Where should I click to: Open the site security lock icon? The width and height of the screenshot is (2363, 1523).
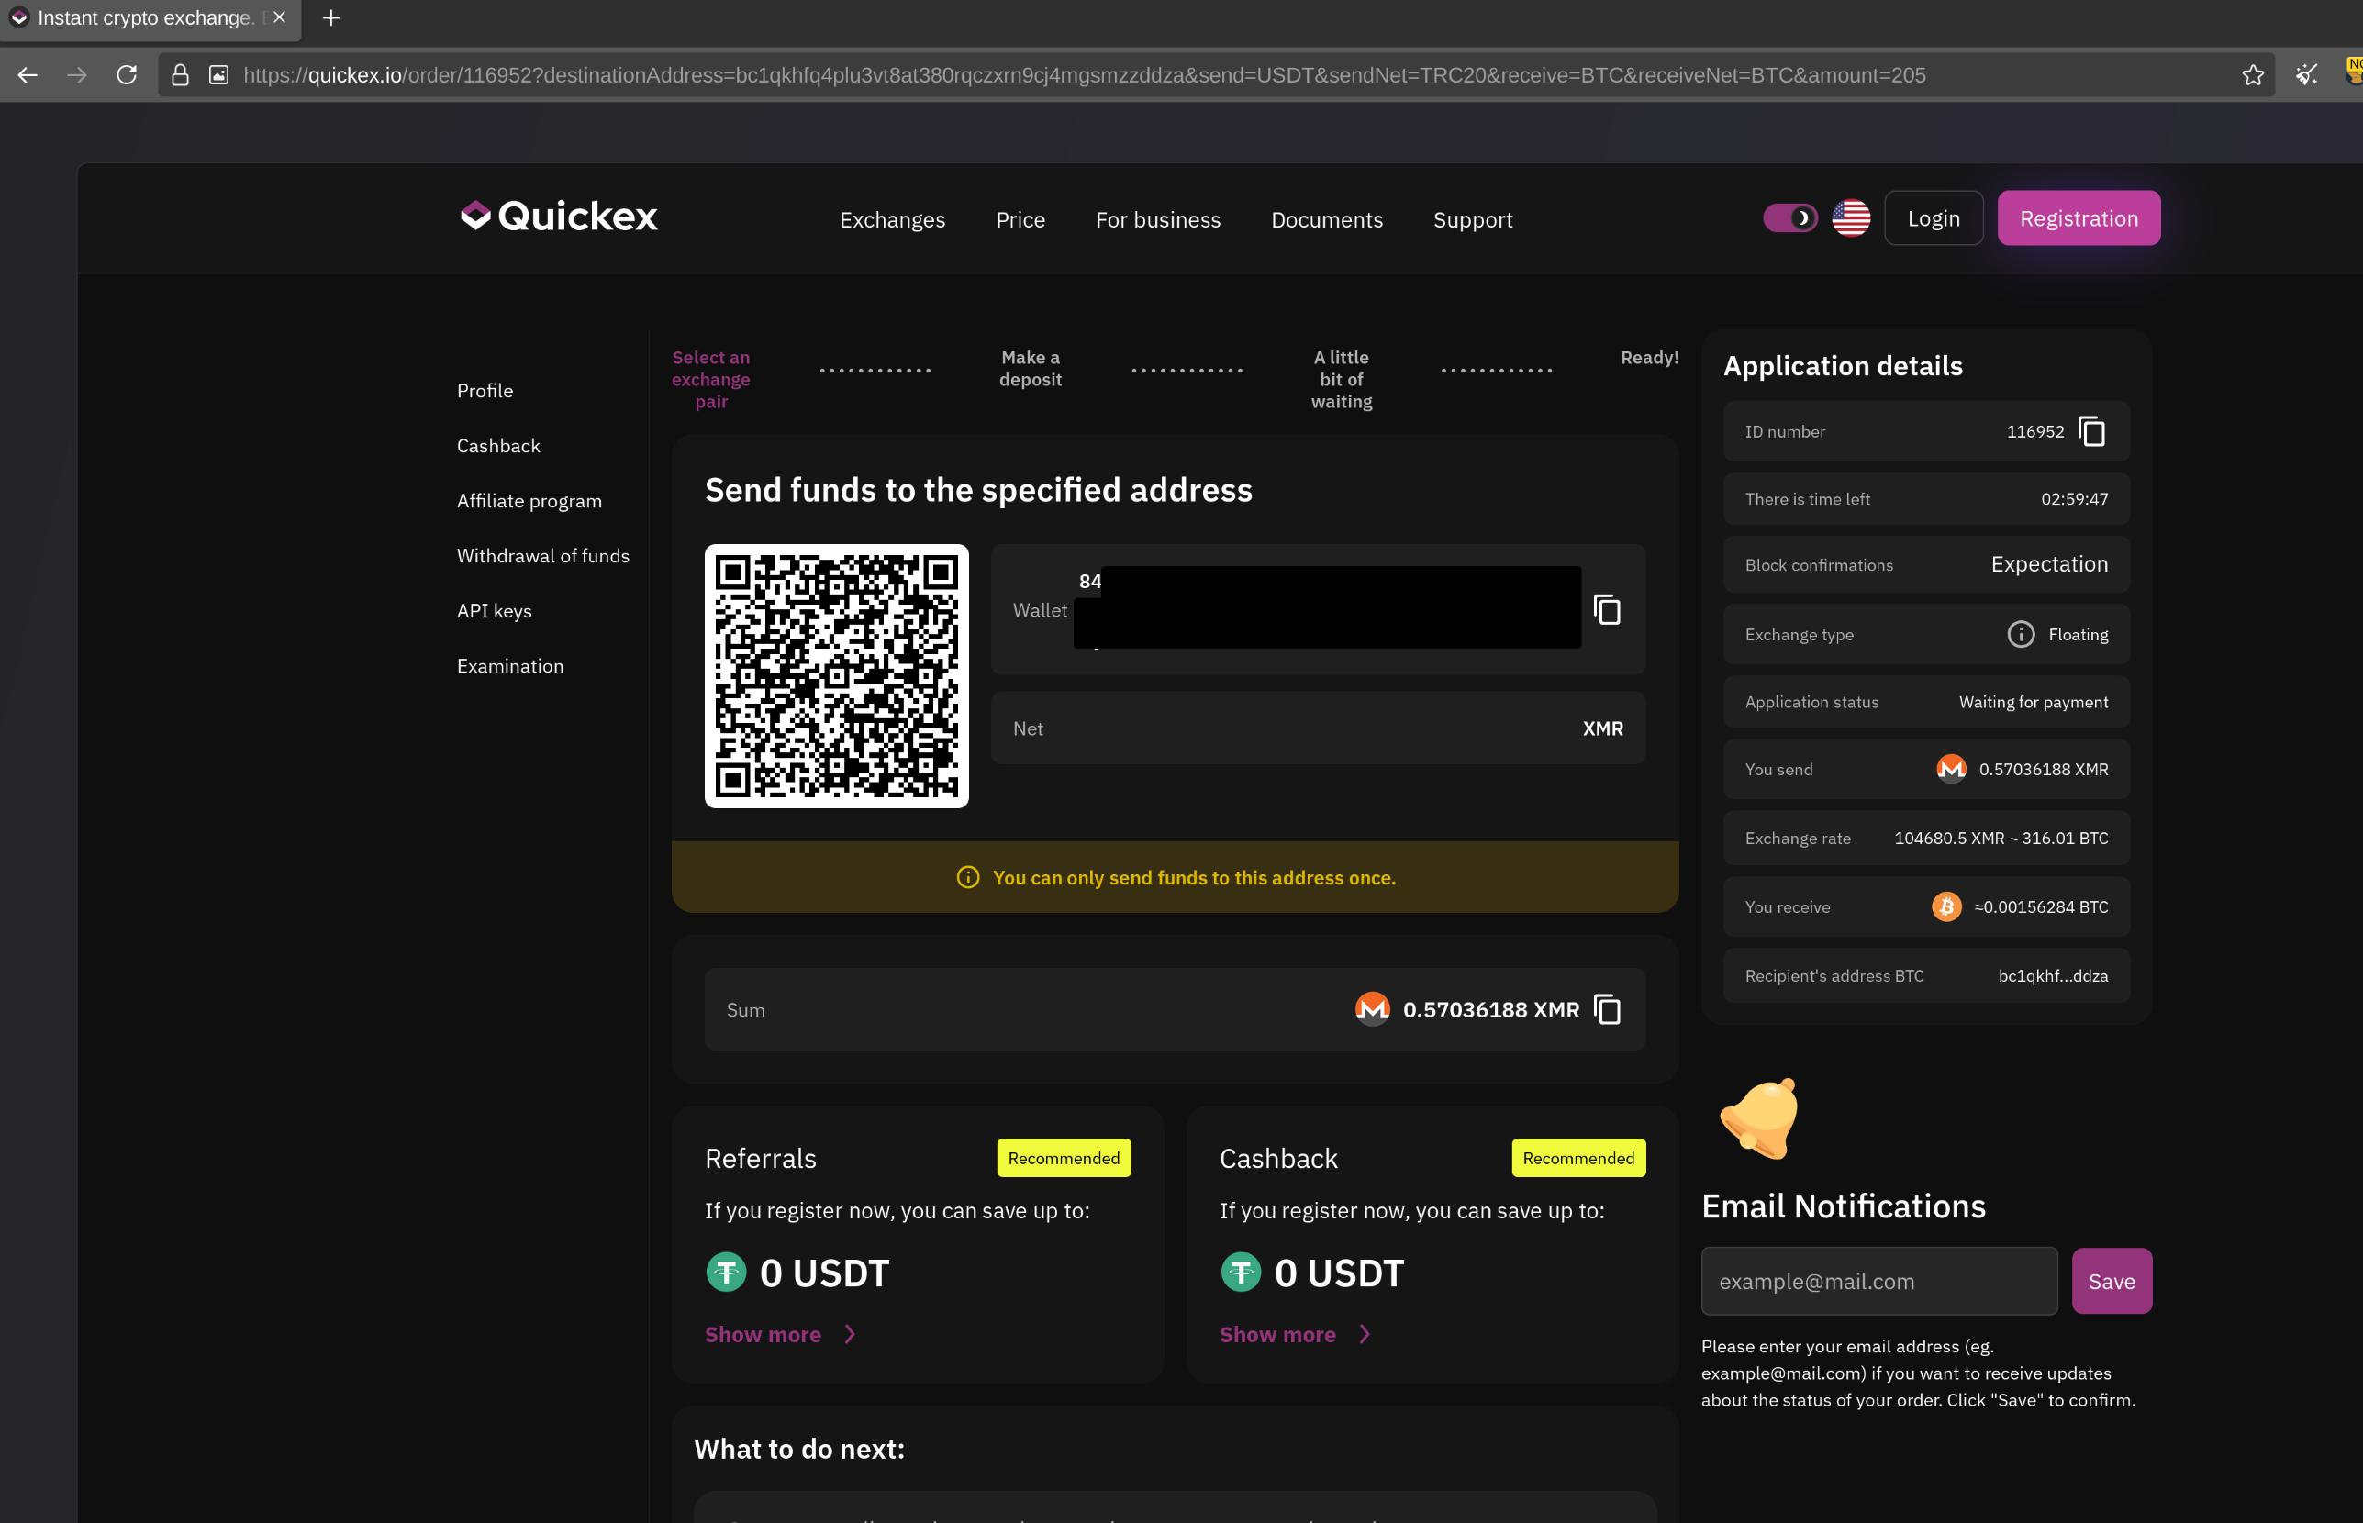180,75
